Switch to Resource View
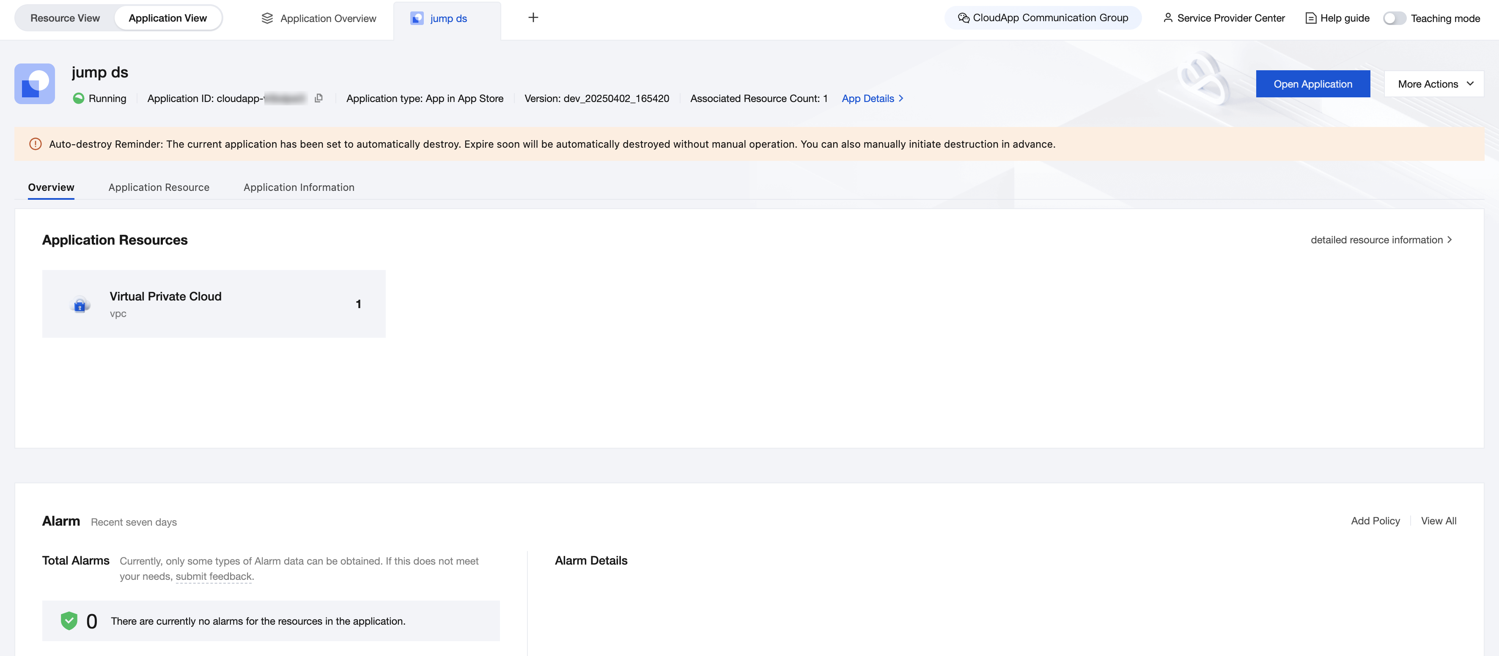This screenshot has height=656, width=1499. point(65,18)
